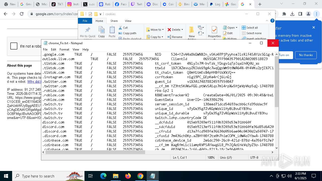Open the File tab in the cookies Explorer window
The width and height of the screenshot is (322, 181).
[85, 21]
